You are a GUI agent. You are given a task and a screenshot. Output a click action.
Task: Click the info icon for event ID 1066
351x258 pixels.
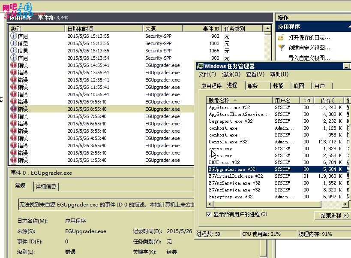pos(14,50)
